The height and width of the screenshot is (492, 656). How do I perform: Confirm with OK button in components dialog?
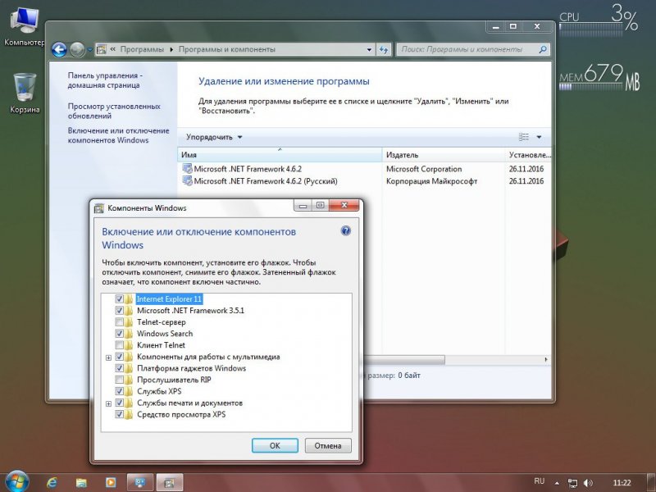(275, 445)
